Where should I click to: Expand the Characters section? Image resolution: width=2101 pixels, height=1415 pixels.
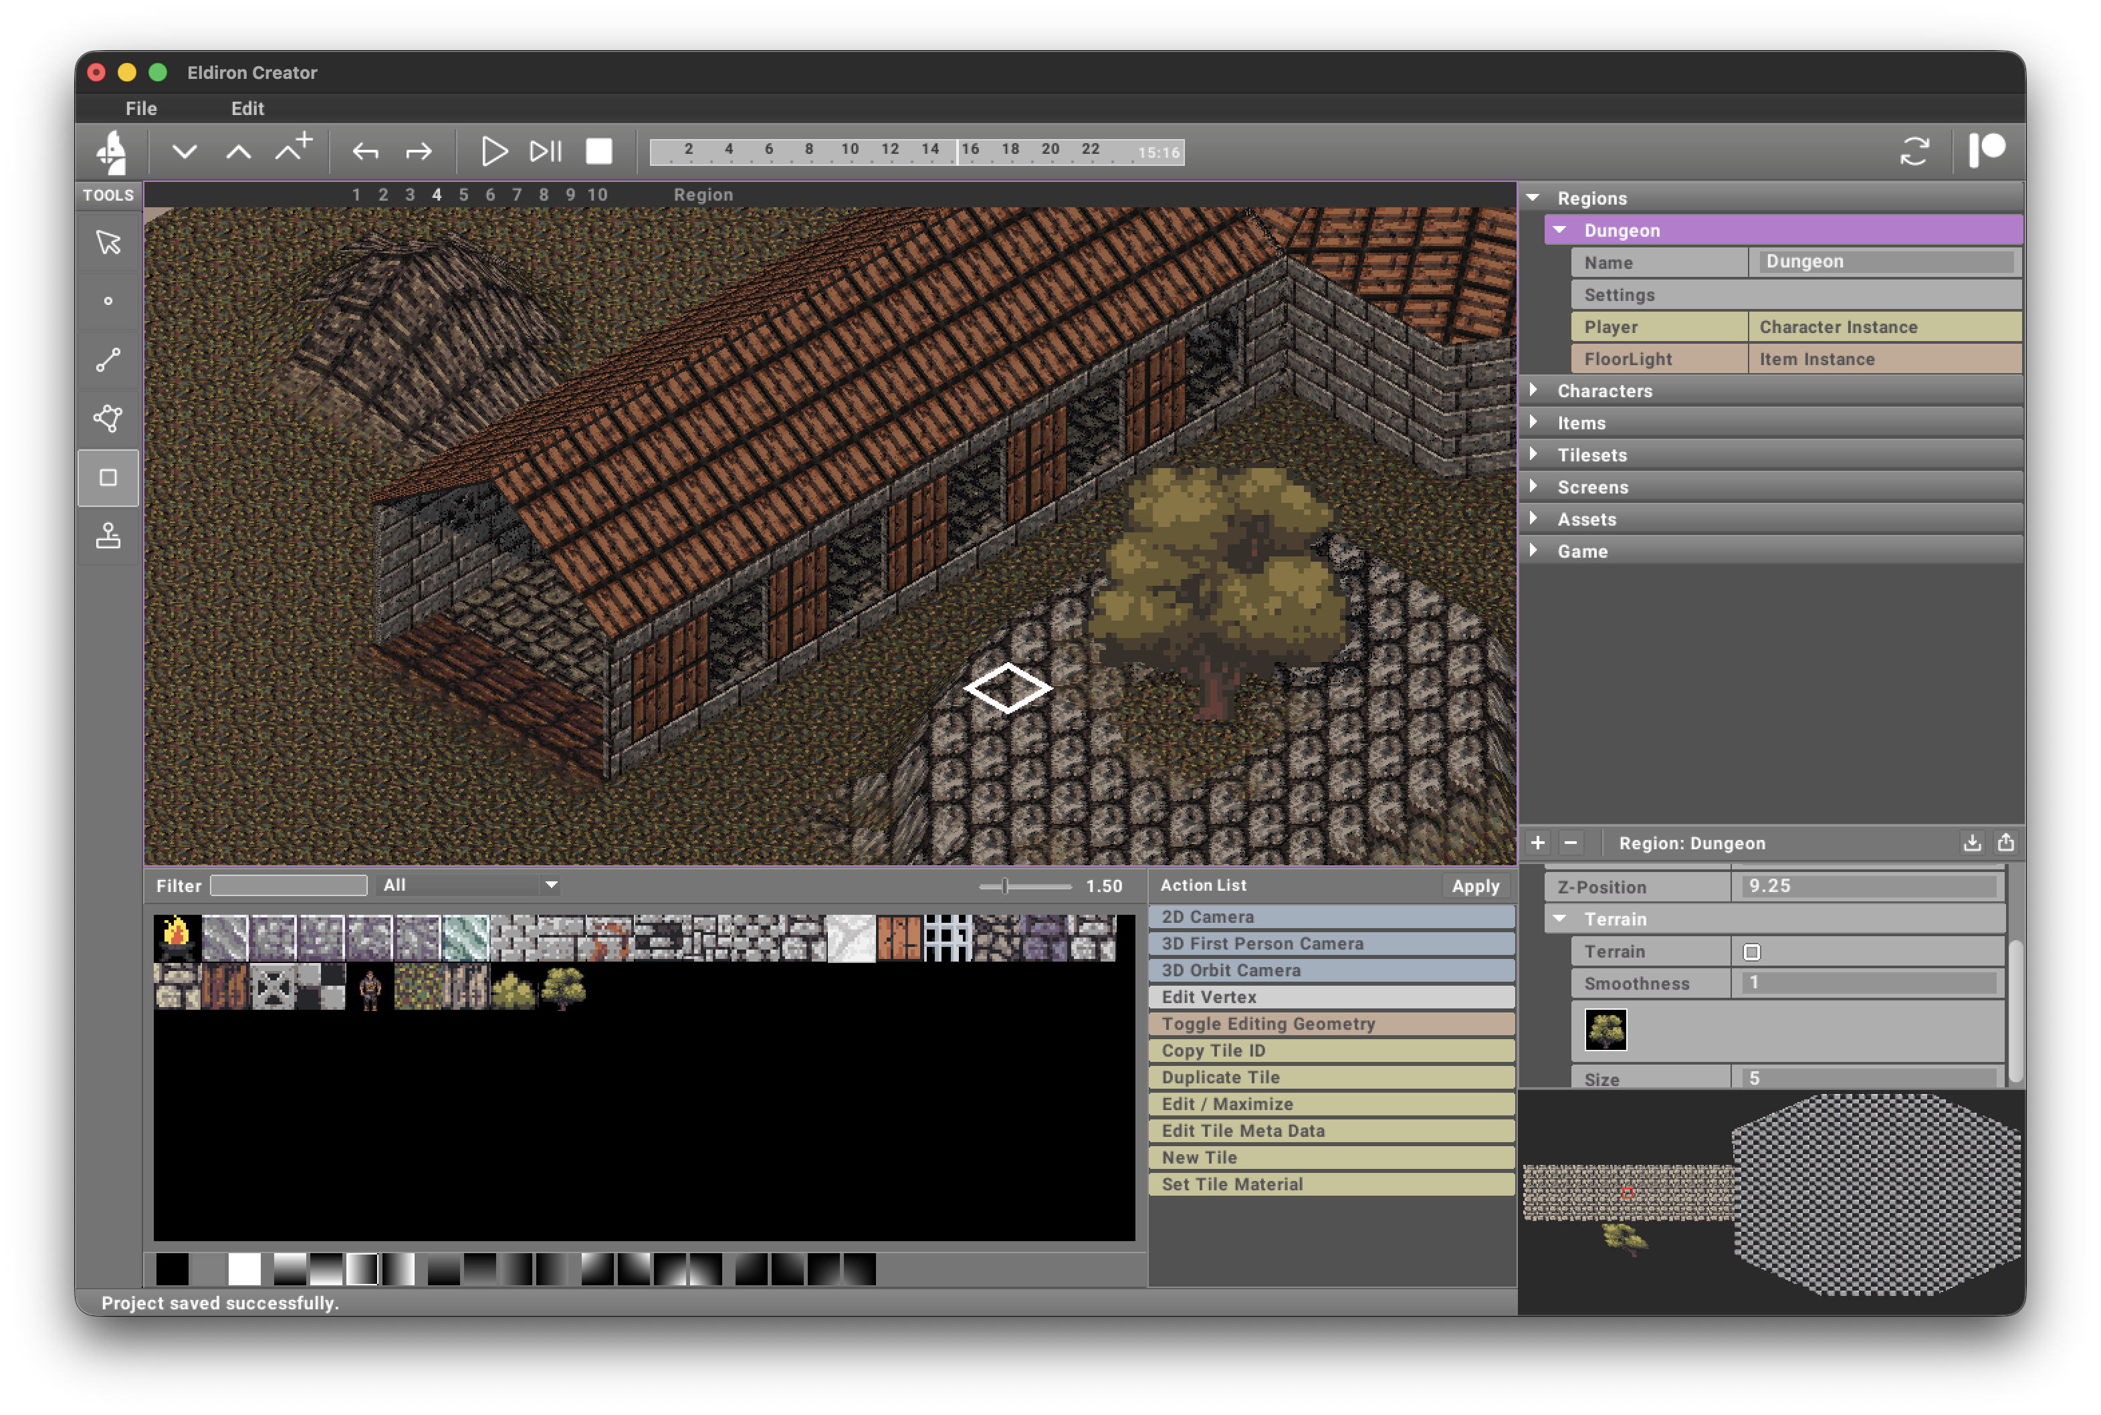(1536, 391)
